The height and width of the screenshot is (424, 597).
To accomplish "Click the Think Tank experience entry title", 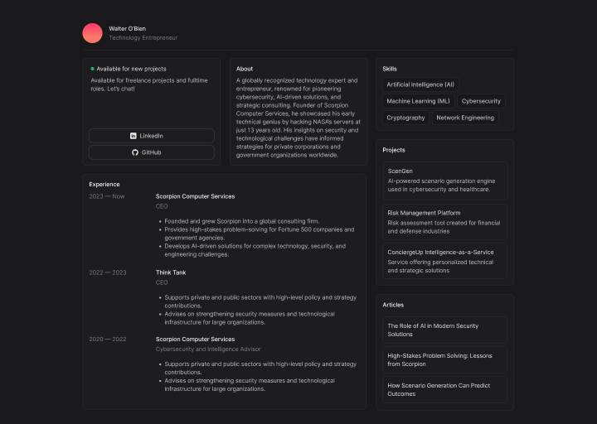I will [x=171, y=272].
